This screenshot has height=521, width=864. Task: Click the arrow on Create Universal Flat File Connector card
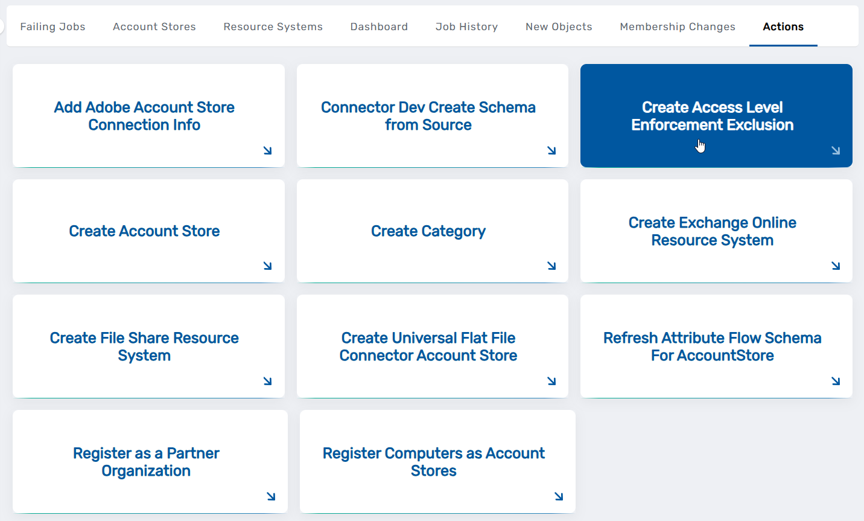pyautogui.click(x=551, y=381)
